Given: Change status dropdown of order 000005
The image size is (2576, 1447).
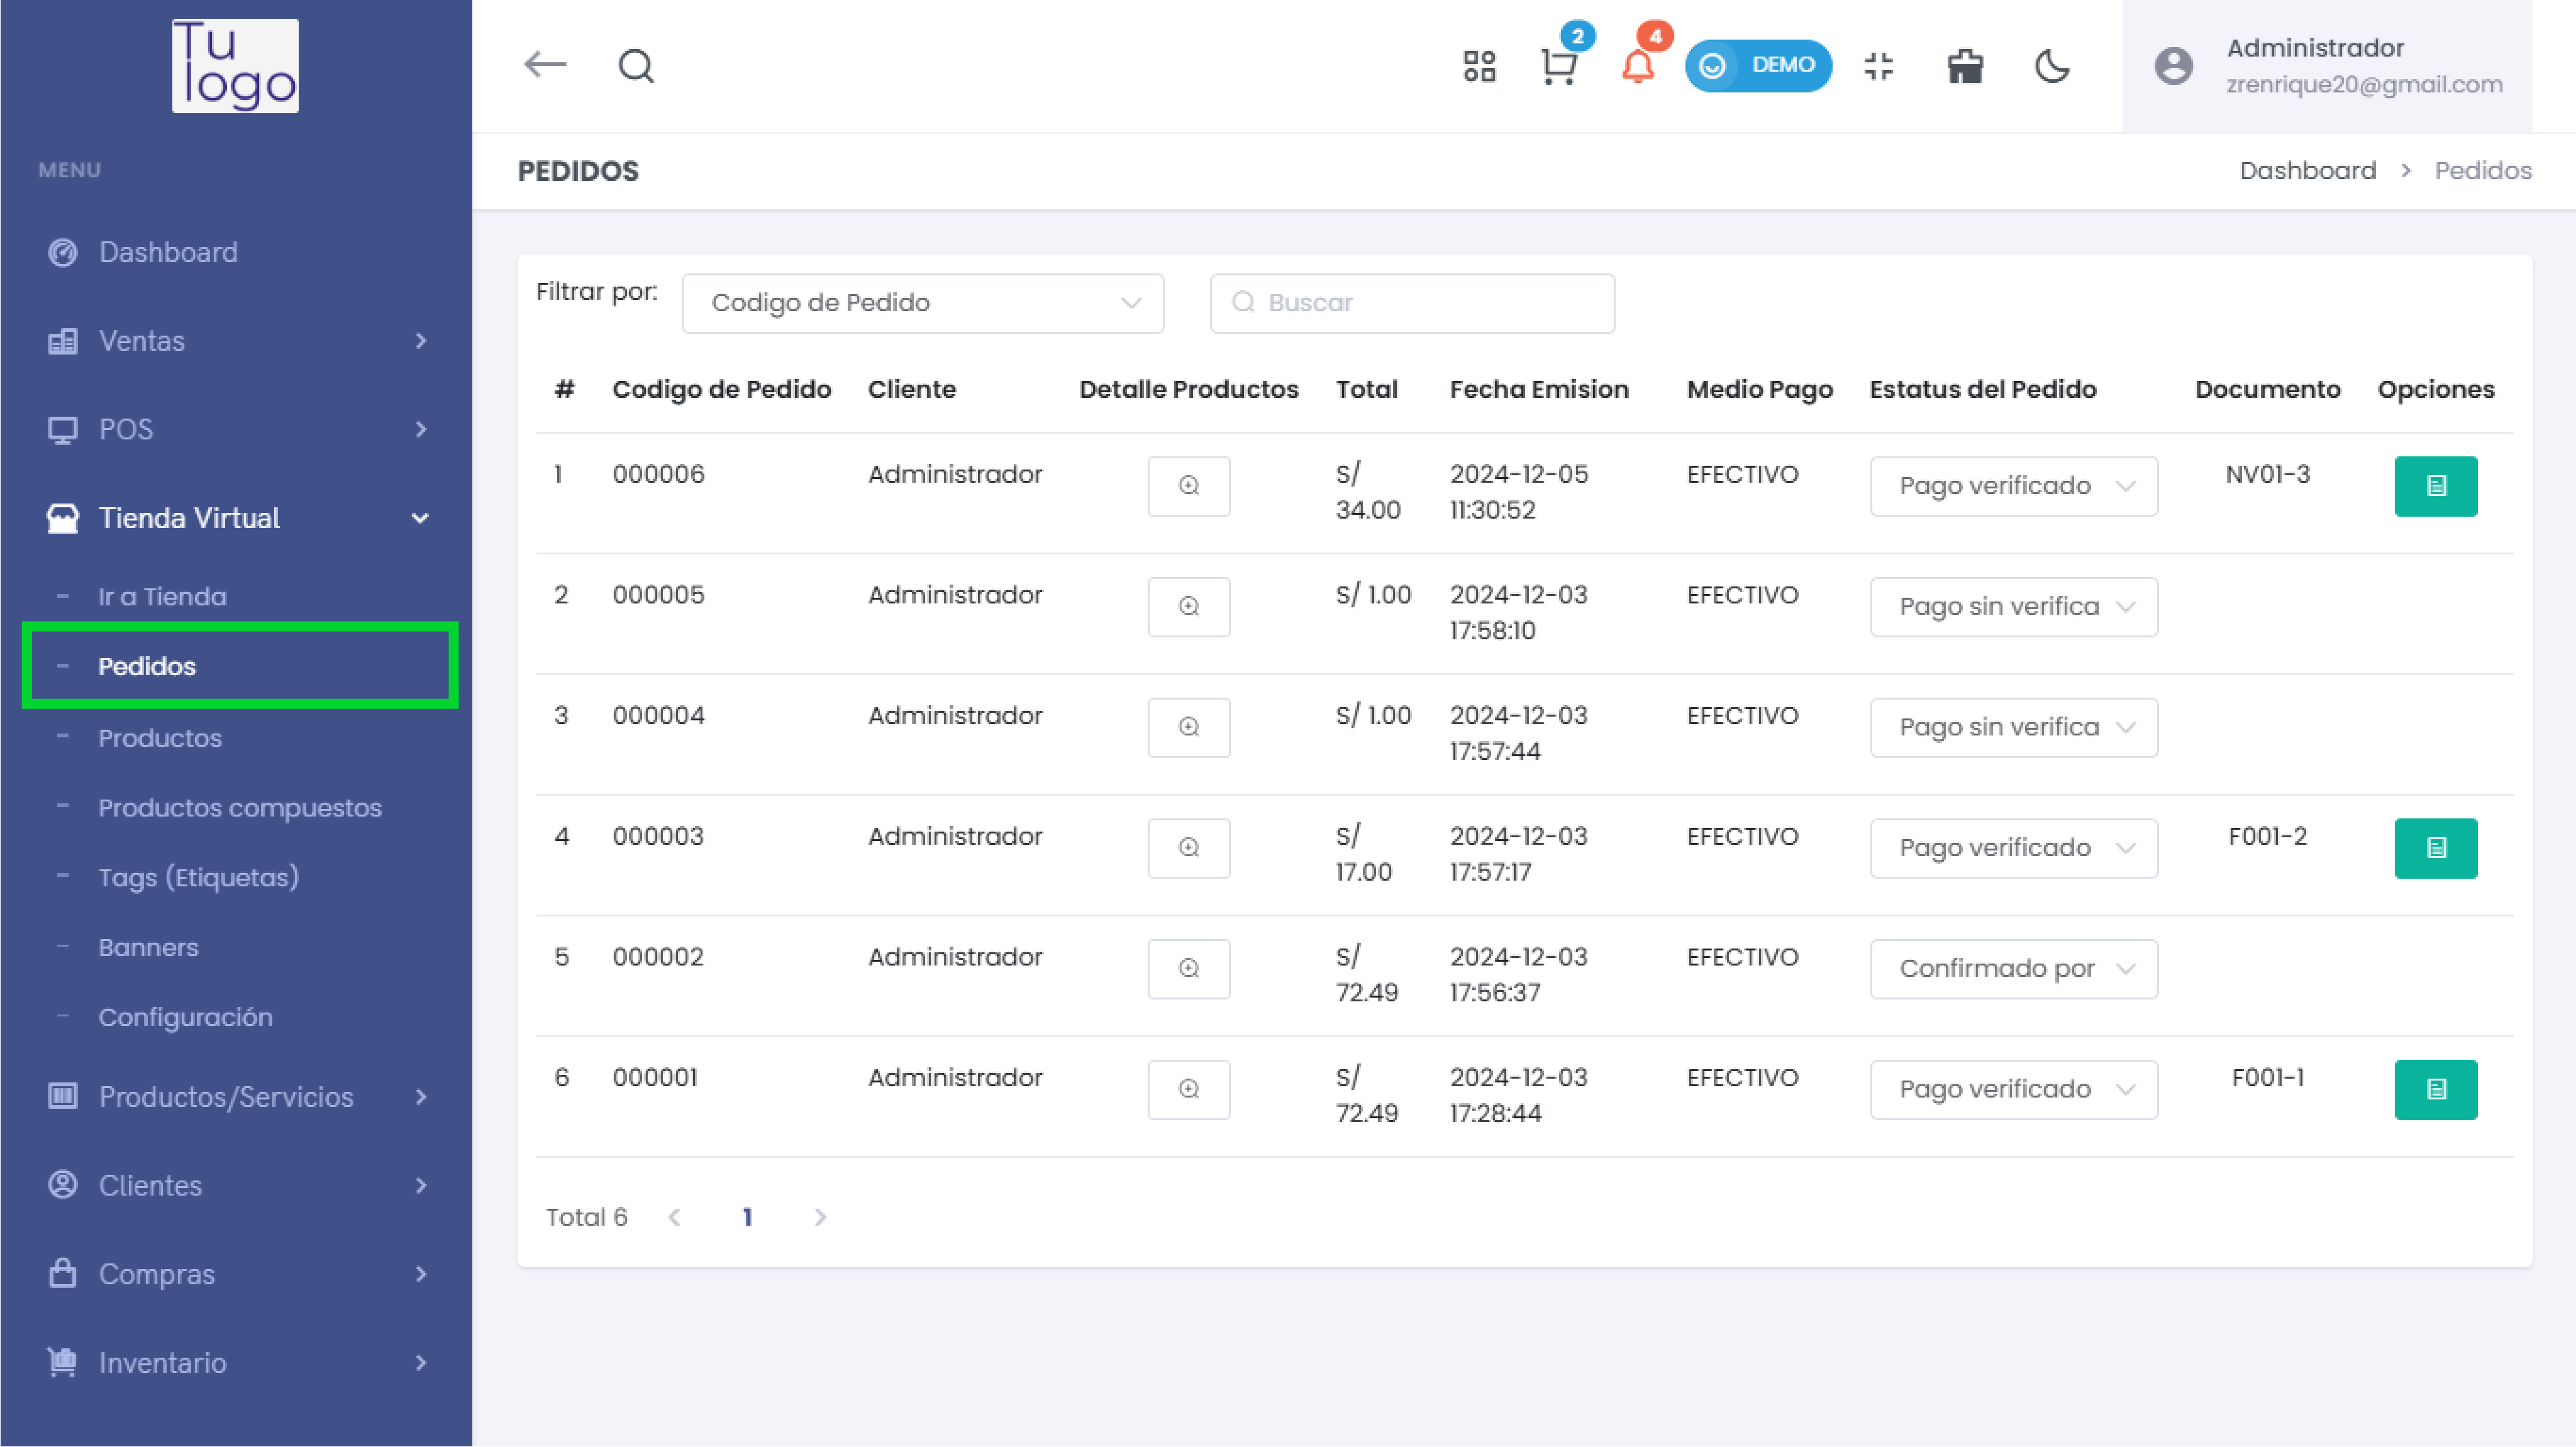Looking at the screenshot, I should point(2013,607).
